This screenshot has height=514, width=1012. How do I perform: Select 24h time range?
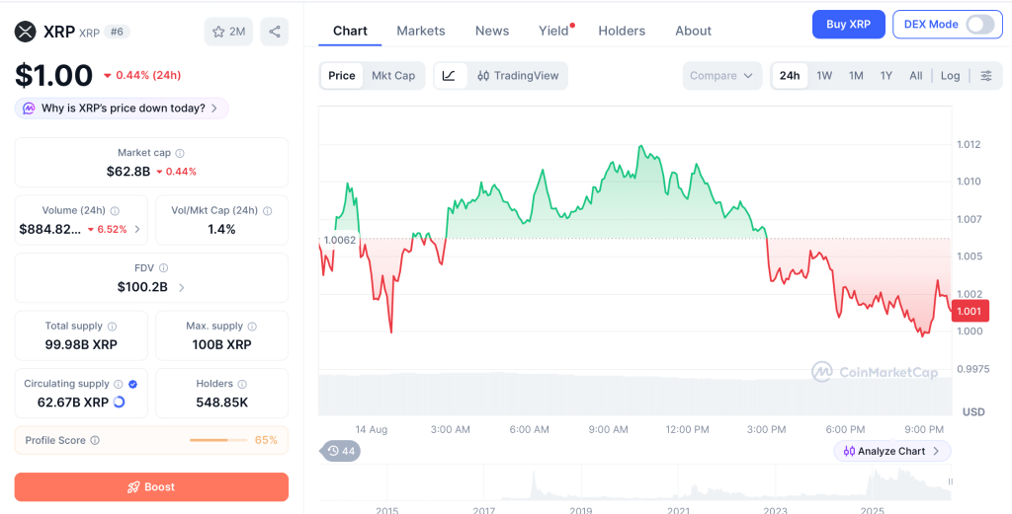click(x=790, y=75)
